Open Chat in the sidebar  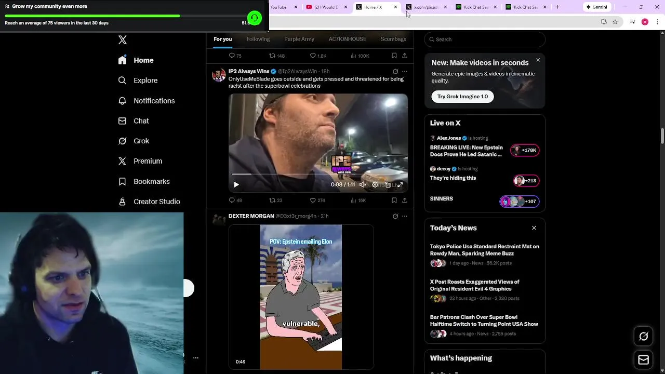coord(134,121)
